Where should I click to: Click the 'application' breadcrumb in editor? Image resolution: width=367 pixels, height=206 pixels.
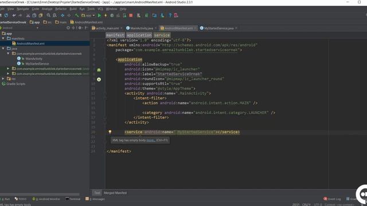tap(139, 35)
